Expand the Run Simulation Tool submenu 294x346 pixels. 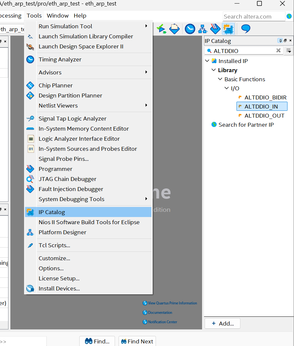pos(146,26)
